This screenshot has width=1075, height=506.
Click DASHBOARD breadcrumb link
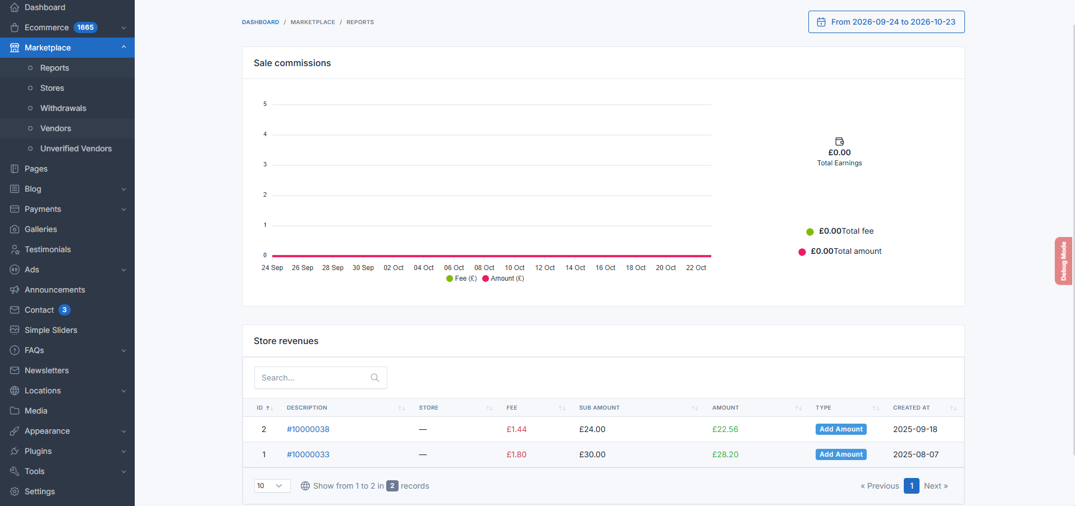point(260,22)
